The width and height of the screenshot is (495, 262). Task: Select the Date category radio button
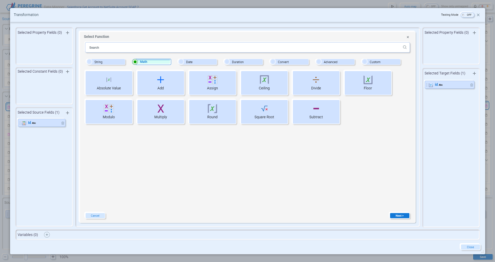click(181, 62)
